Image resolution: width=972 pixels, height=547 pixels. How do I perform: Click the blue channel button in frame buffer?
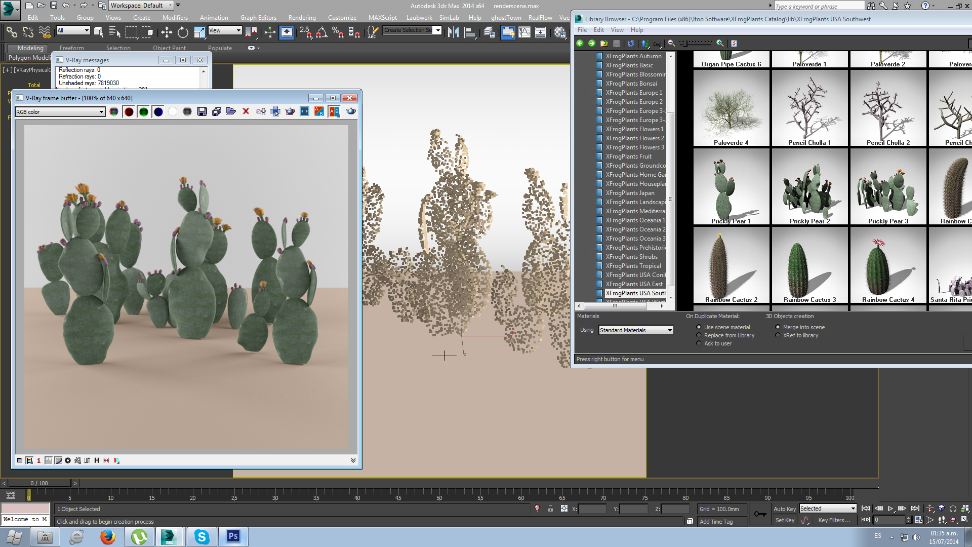(x=158, y=112)
